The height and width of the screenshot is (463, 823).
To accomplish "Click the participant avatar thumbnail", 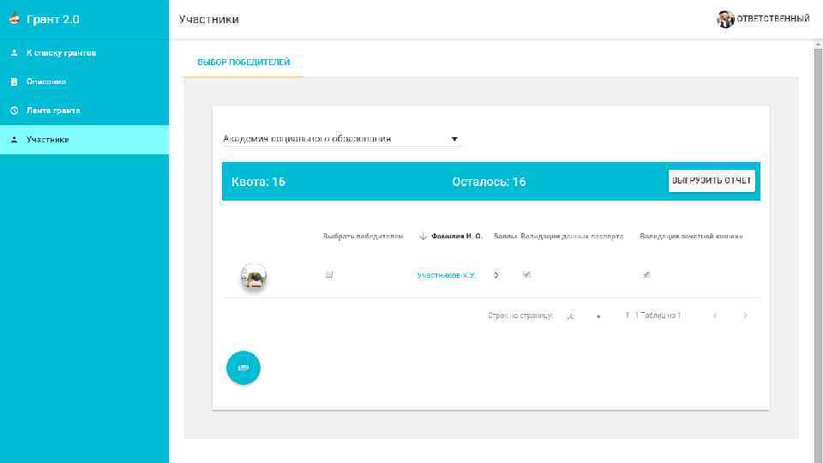I will [x=254, y=276].
